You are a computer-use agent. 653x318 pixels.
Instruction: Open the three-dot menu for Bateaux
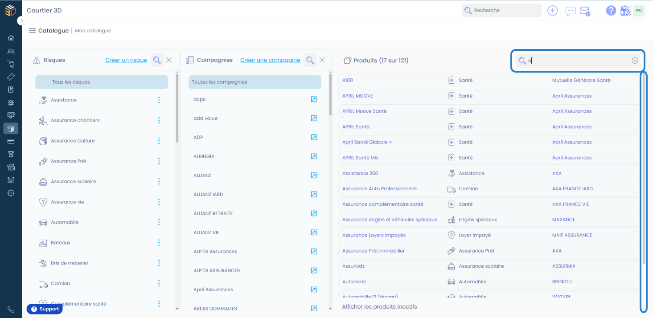[x=159, y=243]
